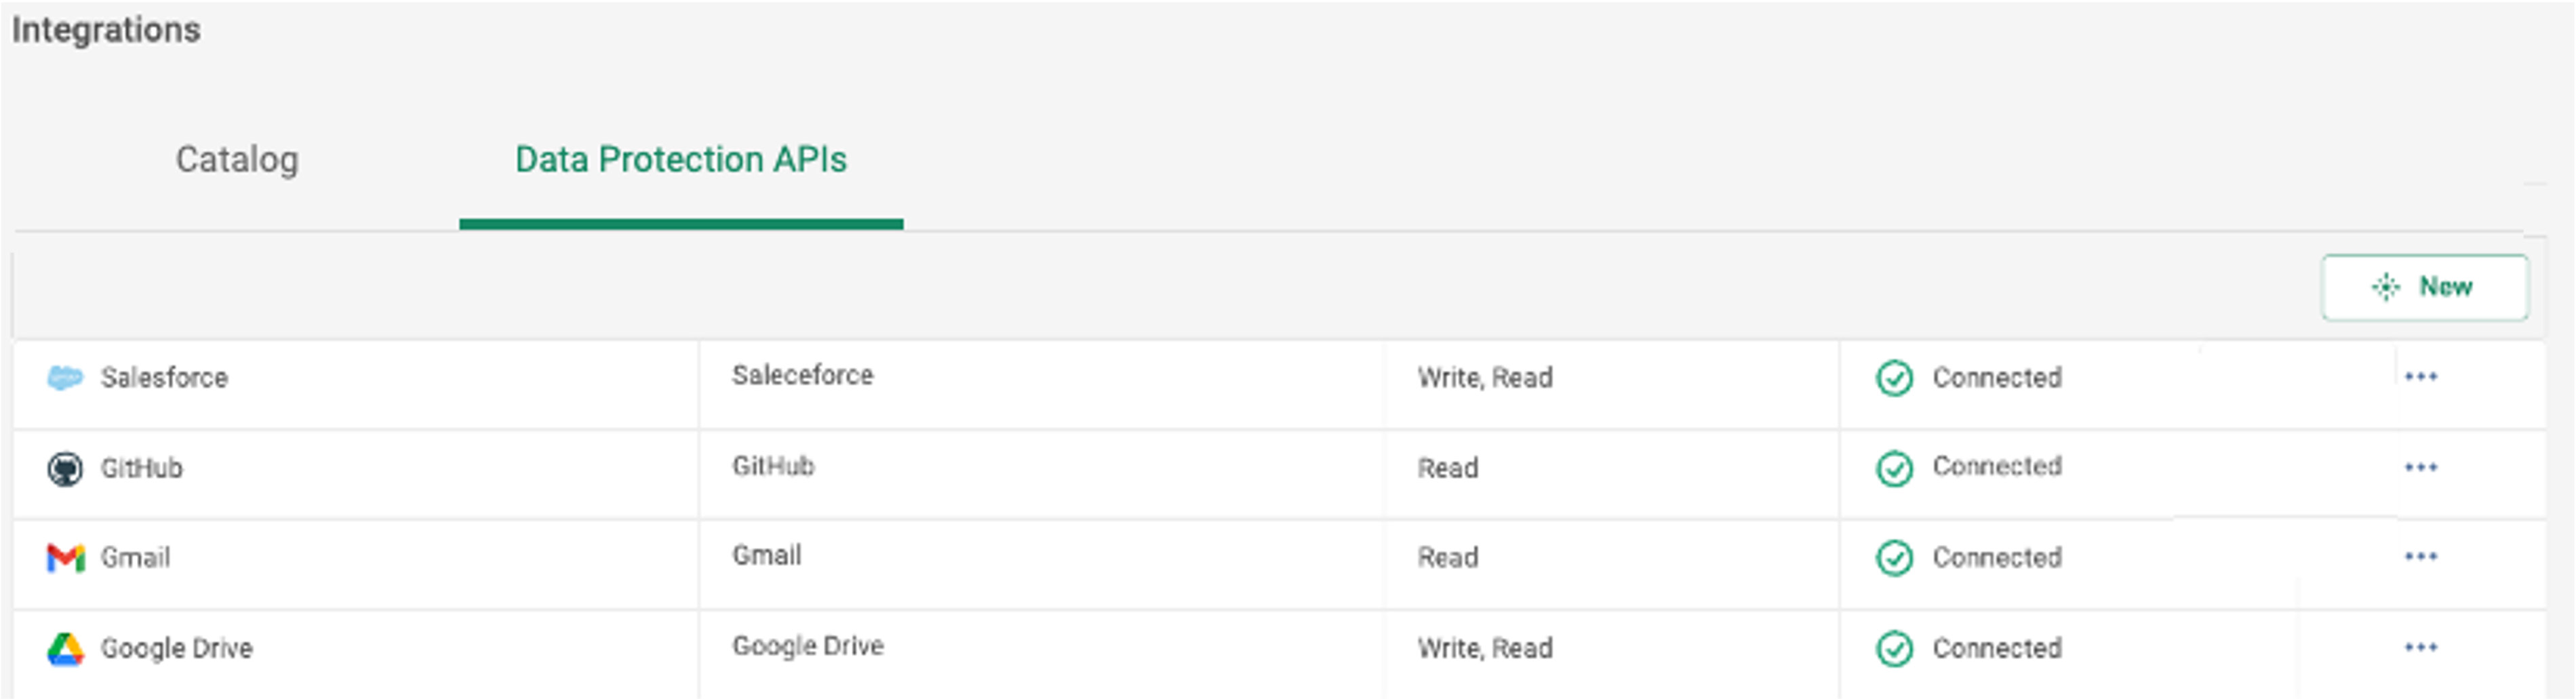Click the GitHub octocat icon
The image size is (2576, 699).
[65, 468]
